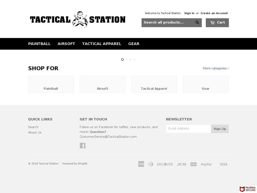Image resolution: width=257 pixels, height=193 pixels.
Task: Open the Tactical Apparel menu item
Action: click(102, 44)
